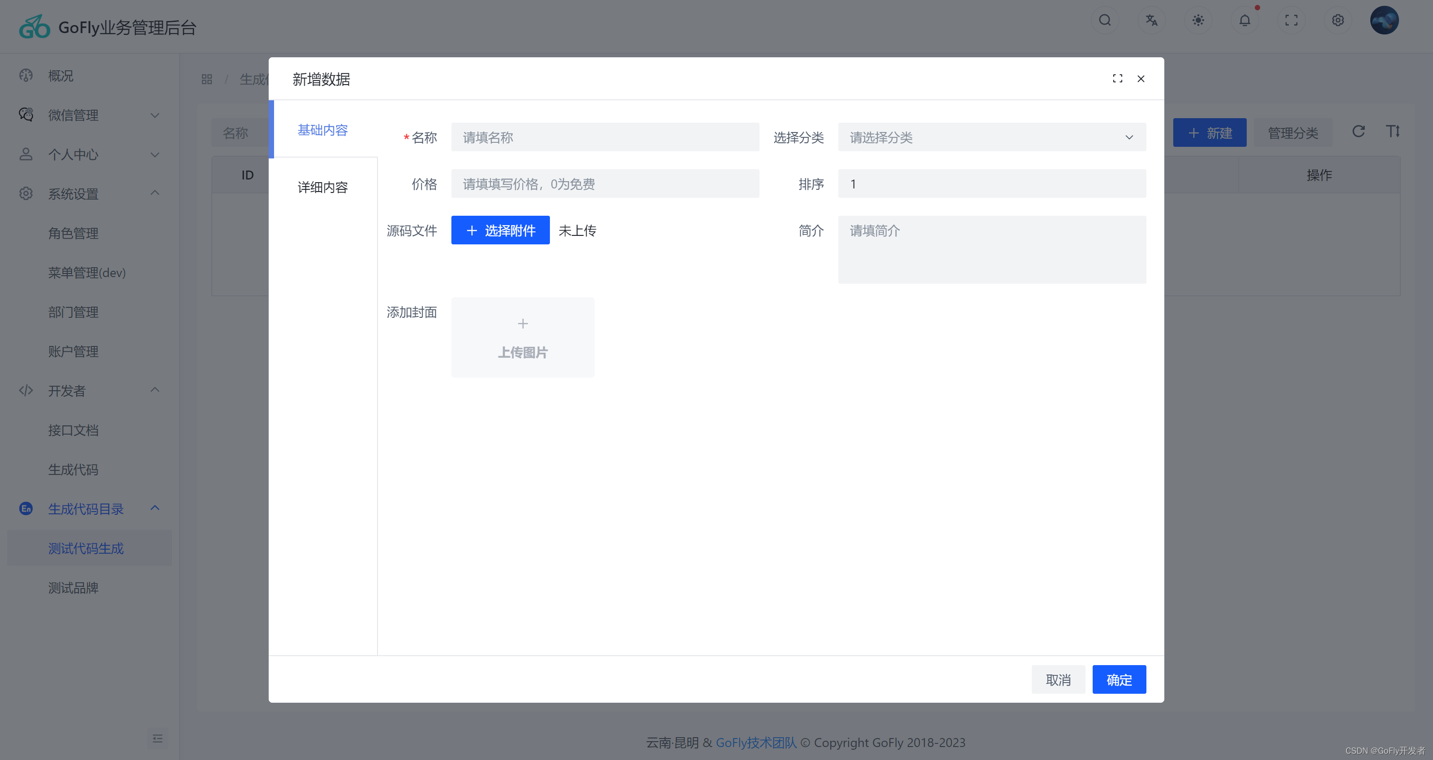Open 菜单管理(dev) menu item

pos(87,273)
